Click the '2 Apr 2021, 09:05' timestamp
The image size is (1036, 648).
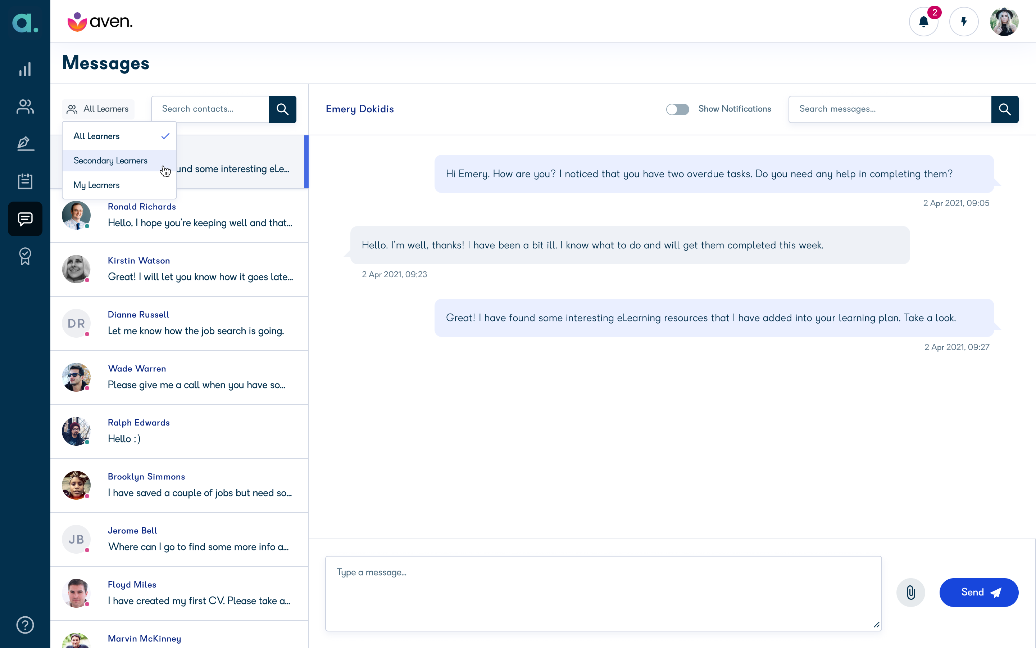956,203
